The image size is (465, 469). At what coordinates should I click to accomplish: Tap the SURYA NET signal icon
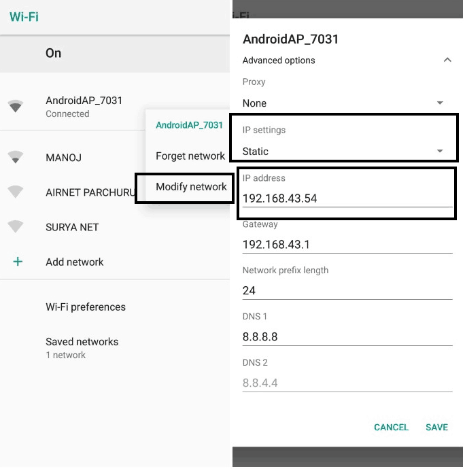coord(16,226)
